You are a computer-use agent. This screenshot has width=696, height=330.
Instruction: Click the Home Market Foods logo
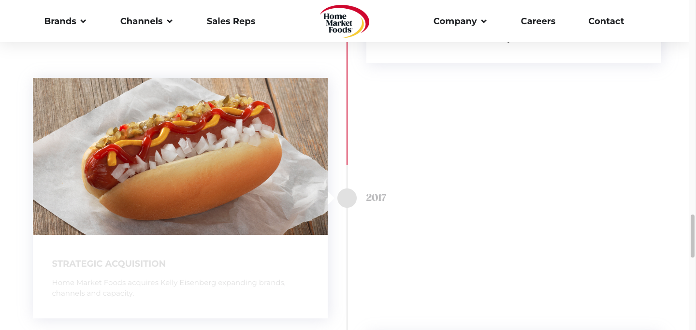(x=344, y=21)
